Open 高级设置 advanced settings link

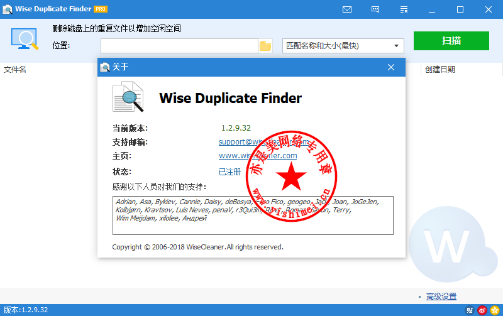(441, 297)
